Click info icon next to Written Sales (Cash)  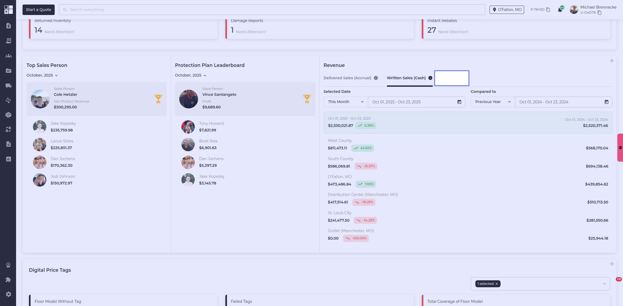pos(430,78)
